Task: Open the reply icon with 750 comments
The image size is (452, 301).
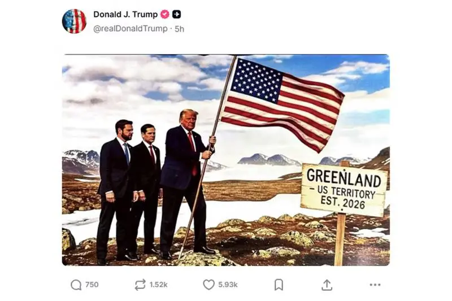Action: pos(76,285)
